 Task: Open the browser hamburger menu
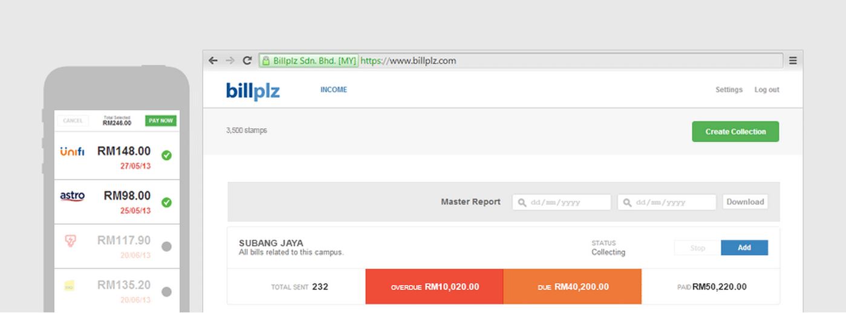793,60
